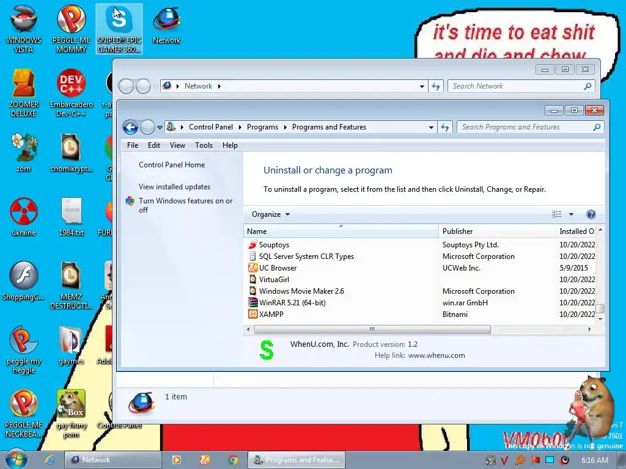Viewport: 626px width, 469px height.
Task: Click Control Panel Home link
Action: pos(172,165)
